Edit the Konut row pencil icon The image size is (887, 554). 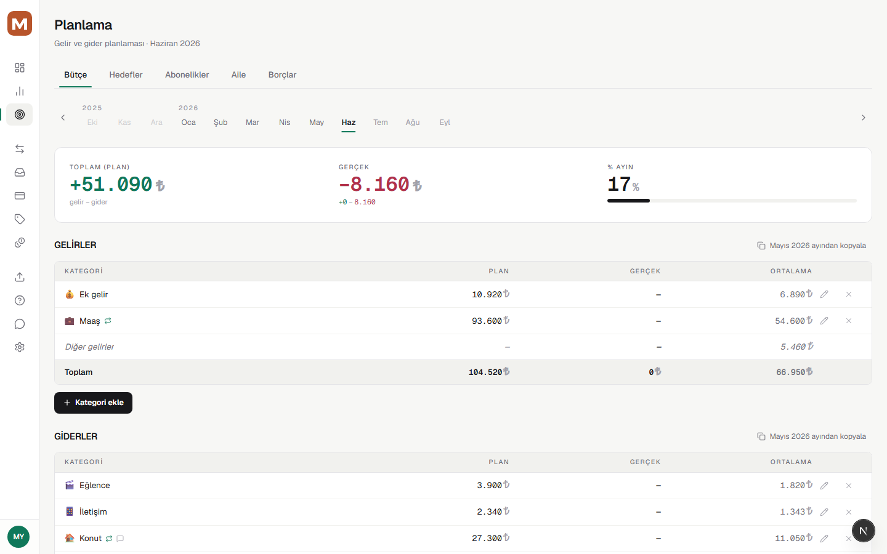824,539
